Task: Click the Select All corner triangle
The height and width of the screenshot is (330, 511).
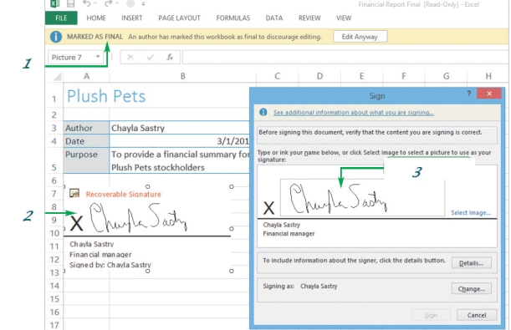Action: tap(58, 77)
